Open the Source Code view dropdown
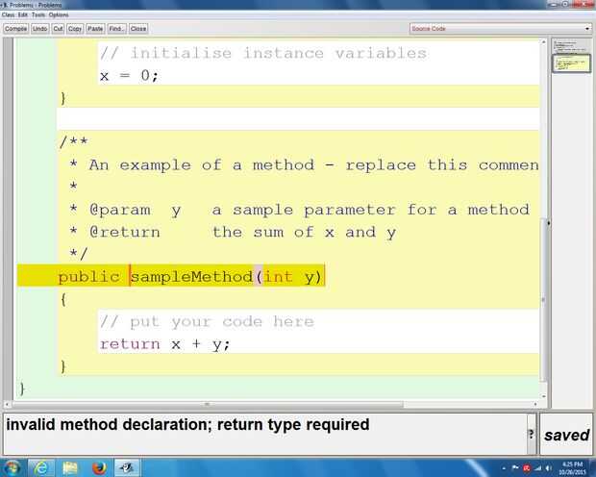The image size is (596, 477). 500,29
